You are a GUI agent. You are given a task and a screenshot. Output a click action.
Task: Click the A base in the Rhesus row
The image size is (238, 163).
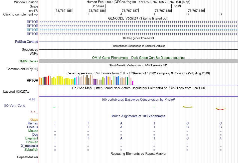pos(121,127)
